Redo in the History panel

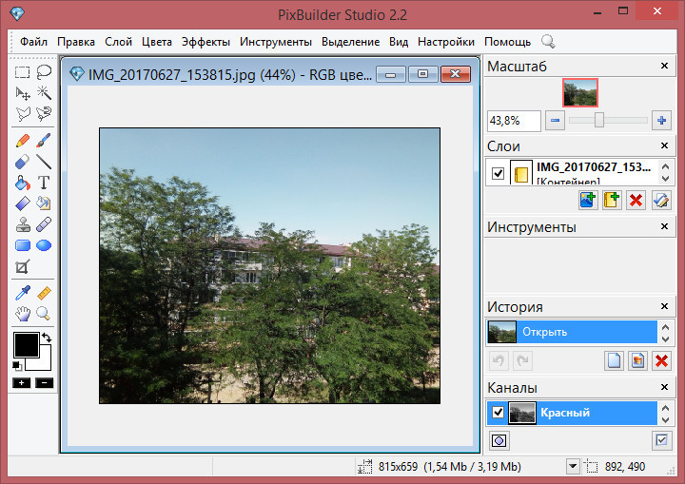522,360
